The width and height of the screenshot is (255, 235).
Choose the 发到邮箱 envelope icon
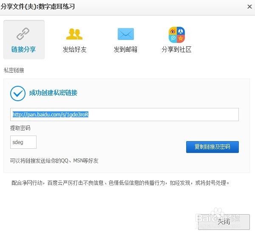tap(126, 34)
